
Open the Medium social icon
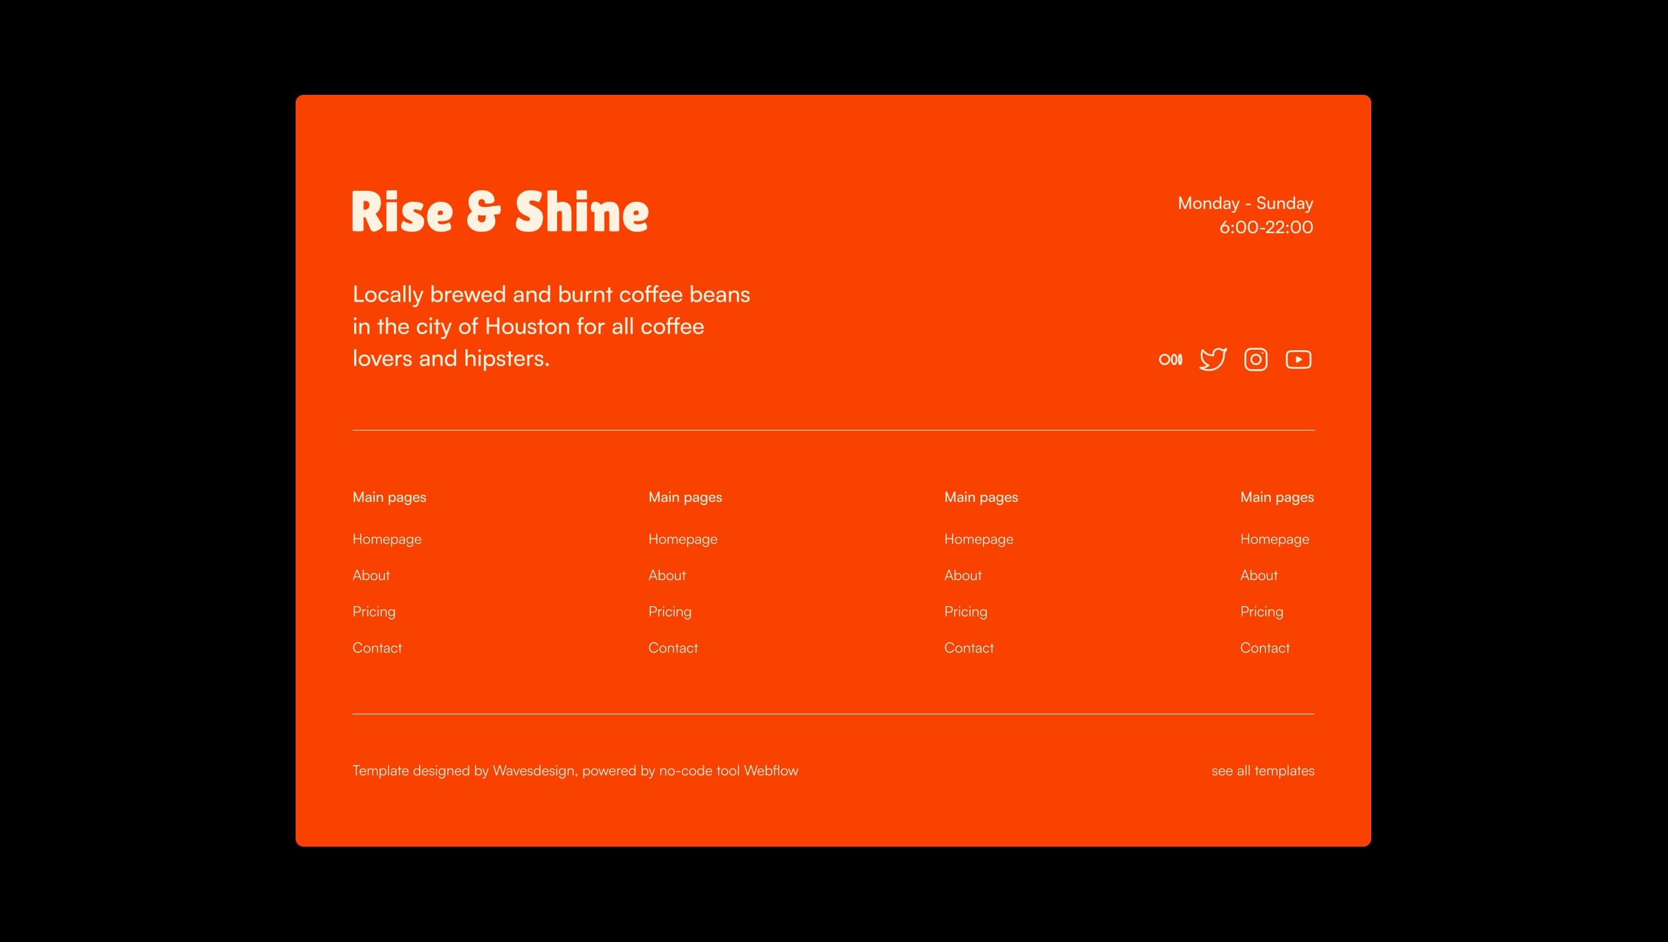pyautogui.click(x=1170, y=360)
